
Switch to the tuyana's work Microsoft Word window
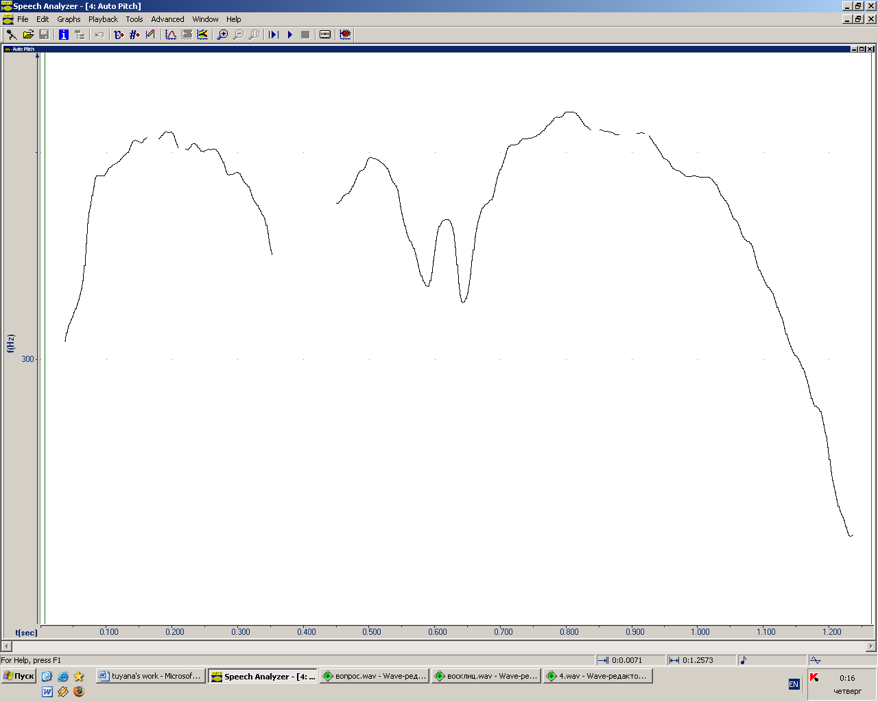coord(150,676)
